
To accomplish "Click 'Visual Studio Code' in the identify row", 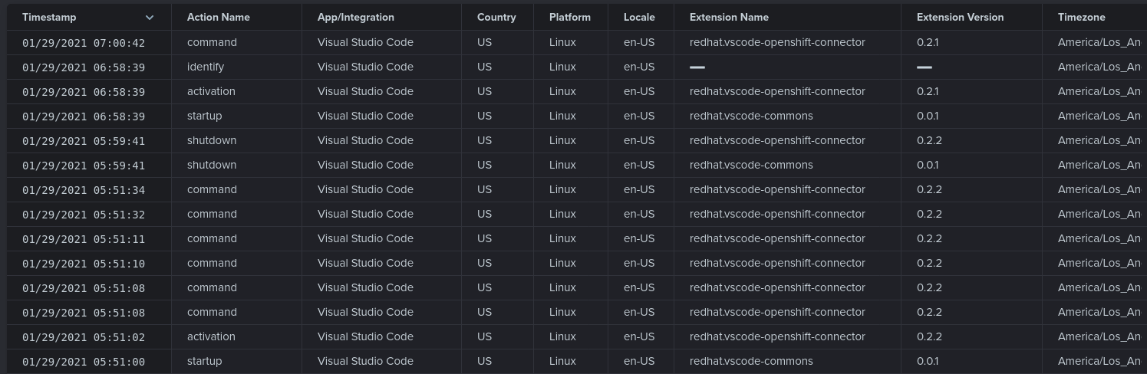I will 365,67.
